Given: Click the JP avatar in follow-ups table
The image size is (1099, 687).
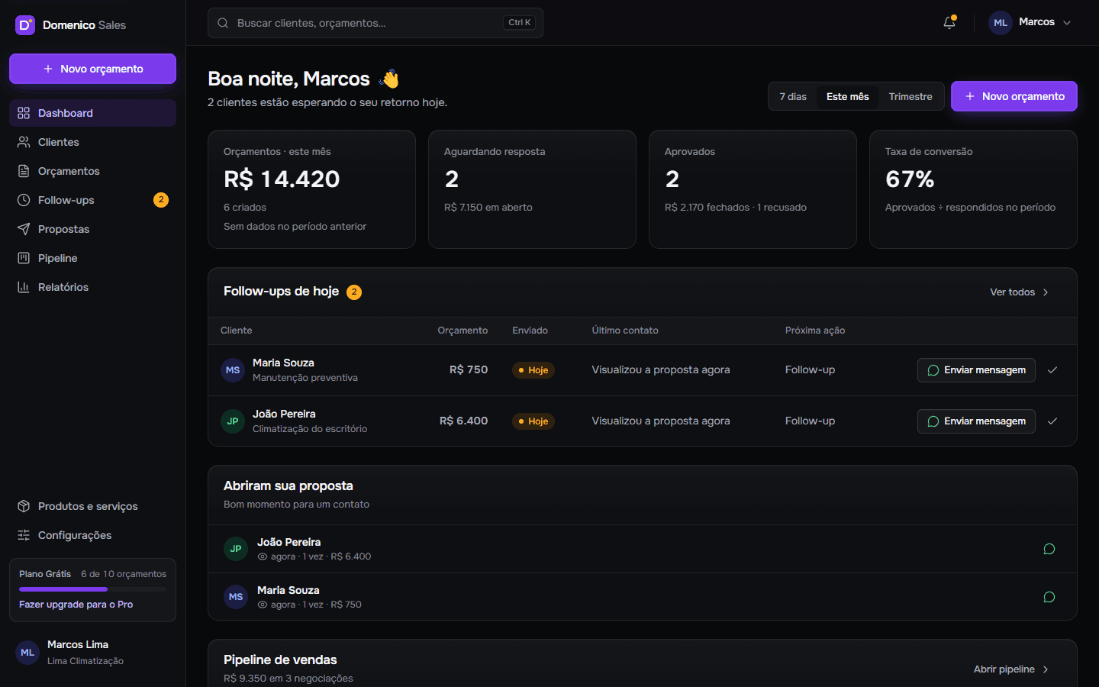Looking at the screenshot, I should 233,421.
